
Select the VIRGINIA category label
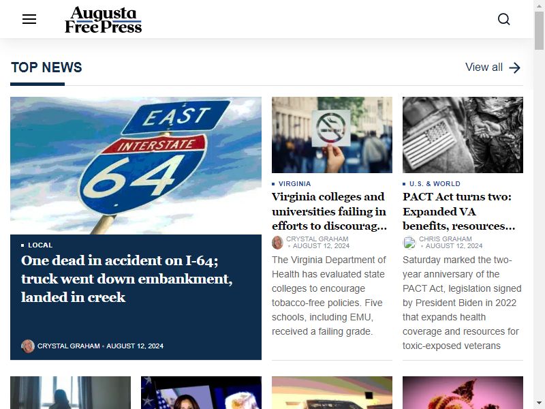295,183
